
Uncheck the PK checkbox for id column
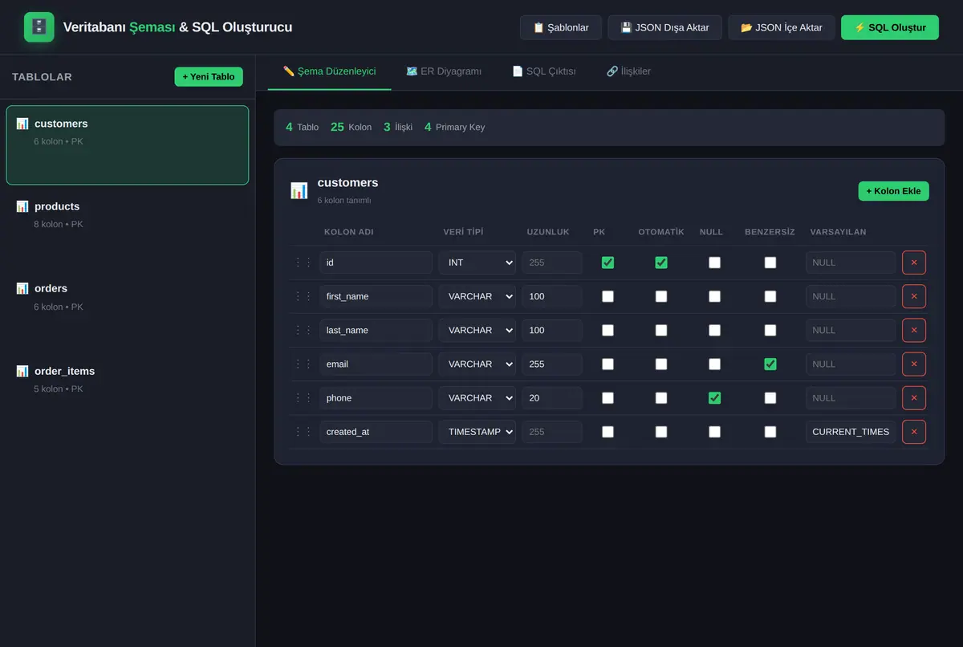click(607, 262)
